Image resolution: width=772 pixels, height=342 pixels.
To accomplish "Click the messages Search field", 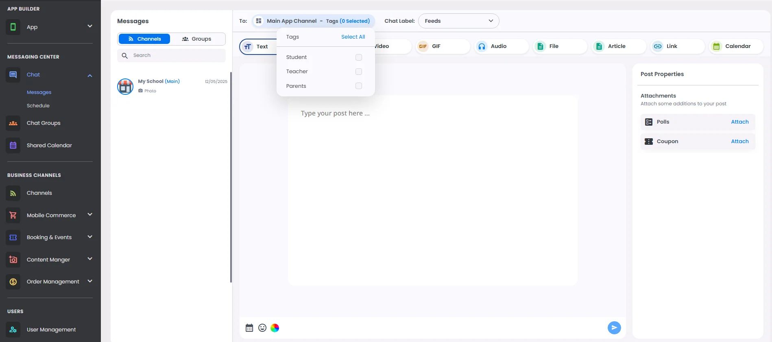I will (x=171, y=55).
